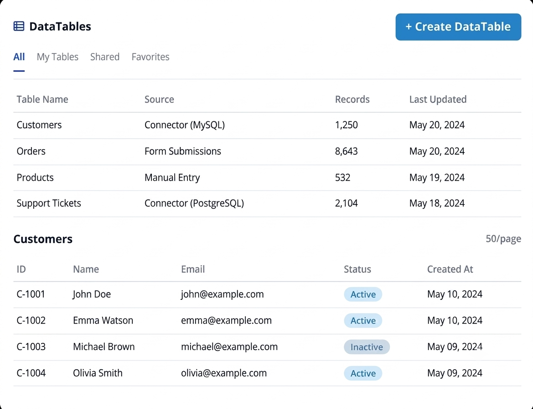This screenshot has height=409, width=533.
Task: Click Olivia Smith's Active status badge
Action: coord(363,373)
